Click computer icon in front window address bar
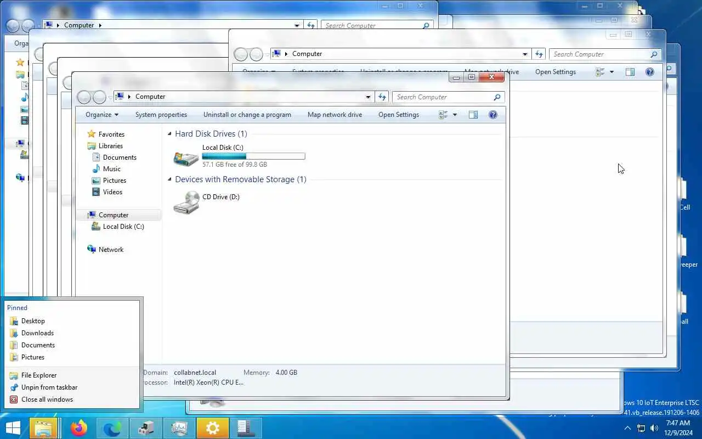 tap(119, 97)
